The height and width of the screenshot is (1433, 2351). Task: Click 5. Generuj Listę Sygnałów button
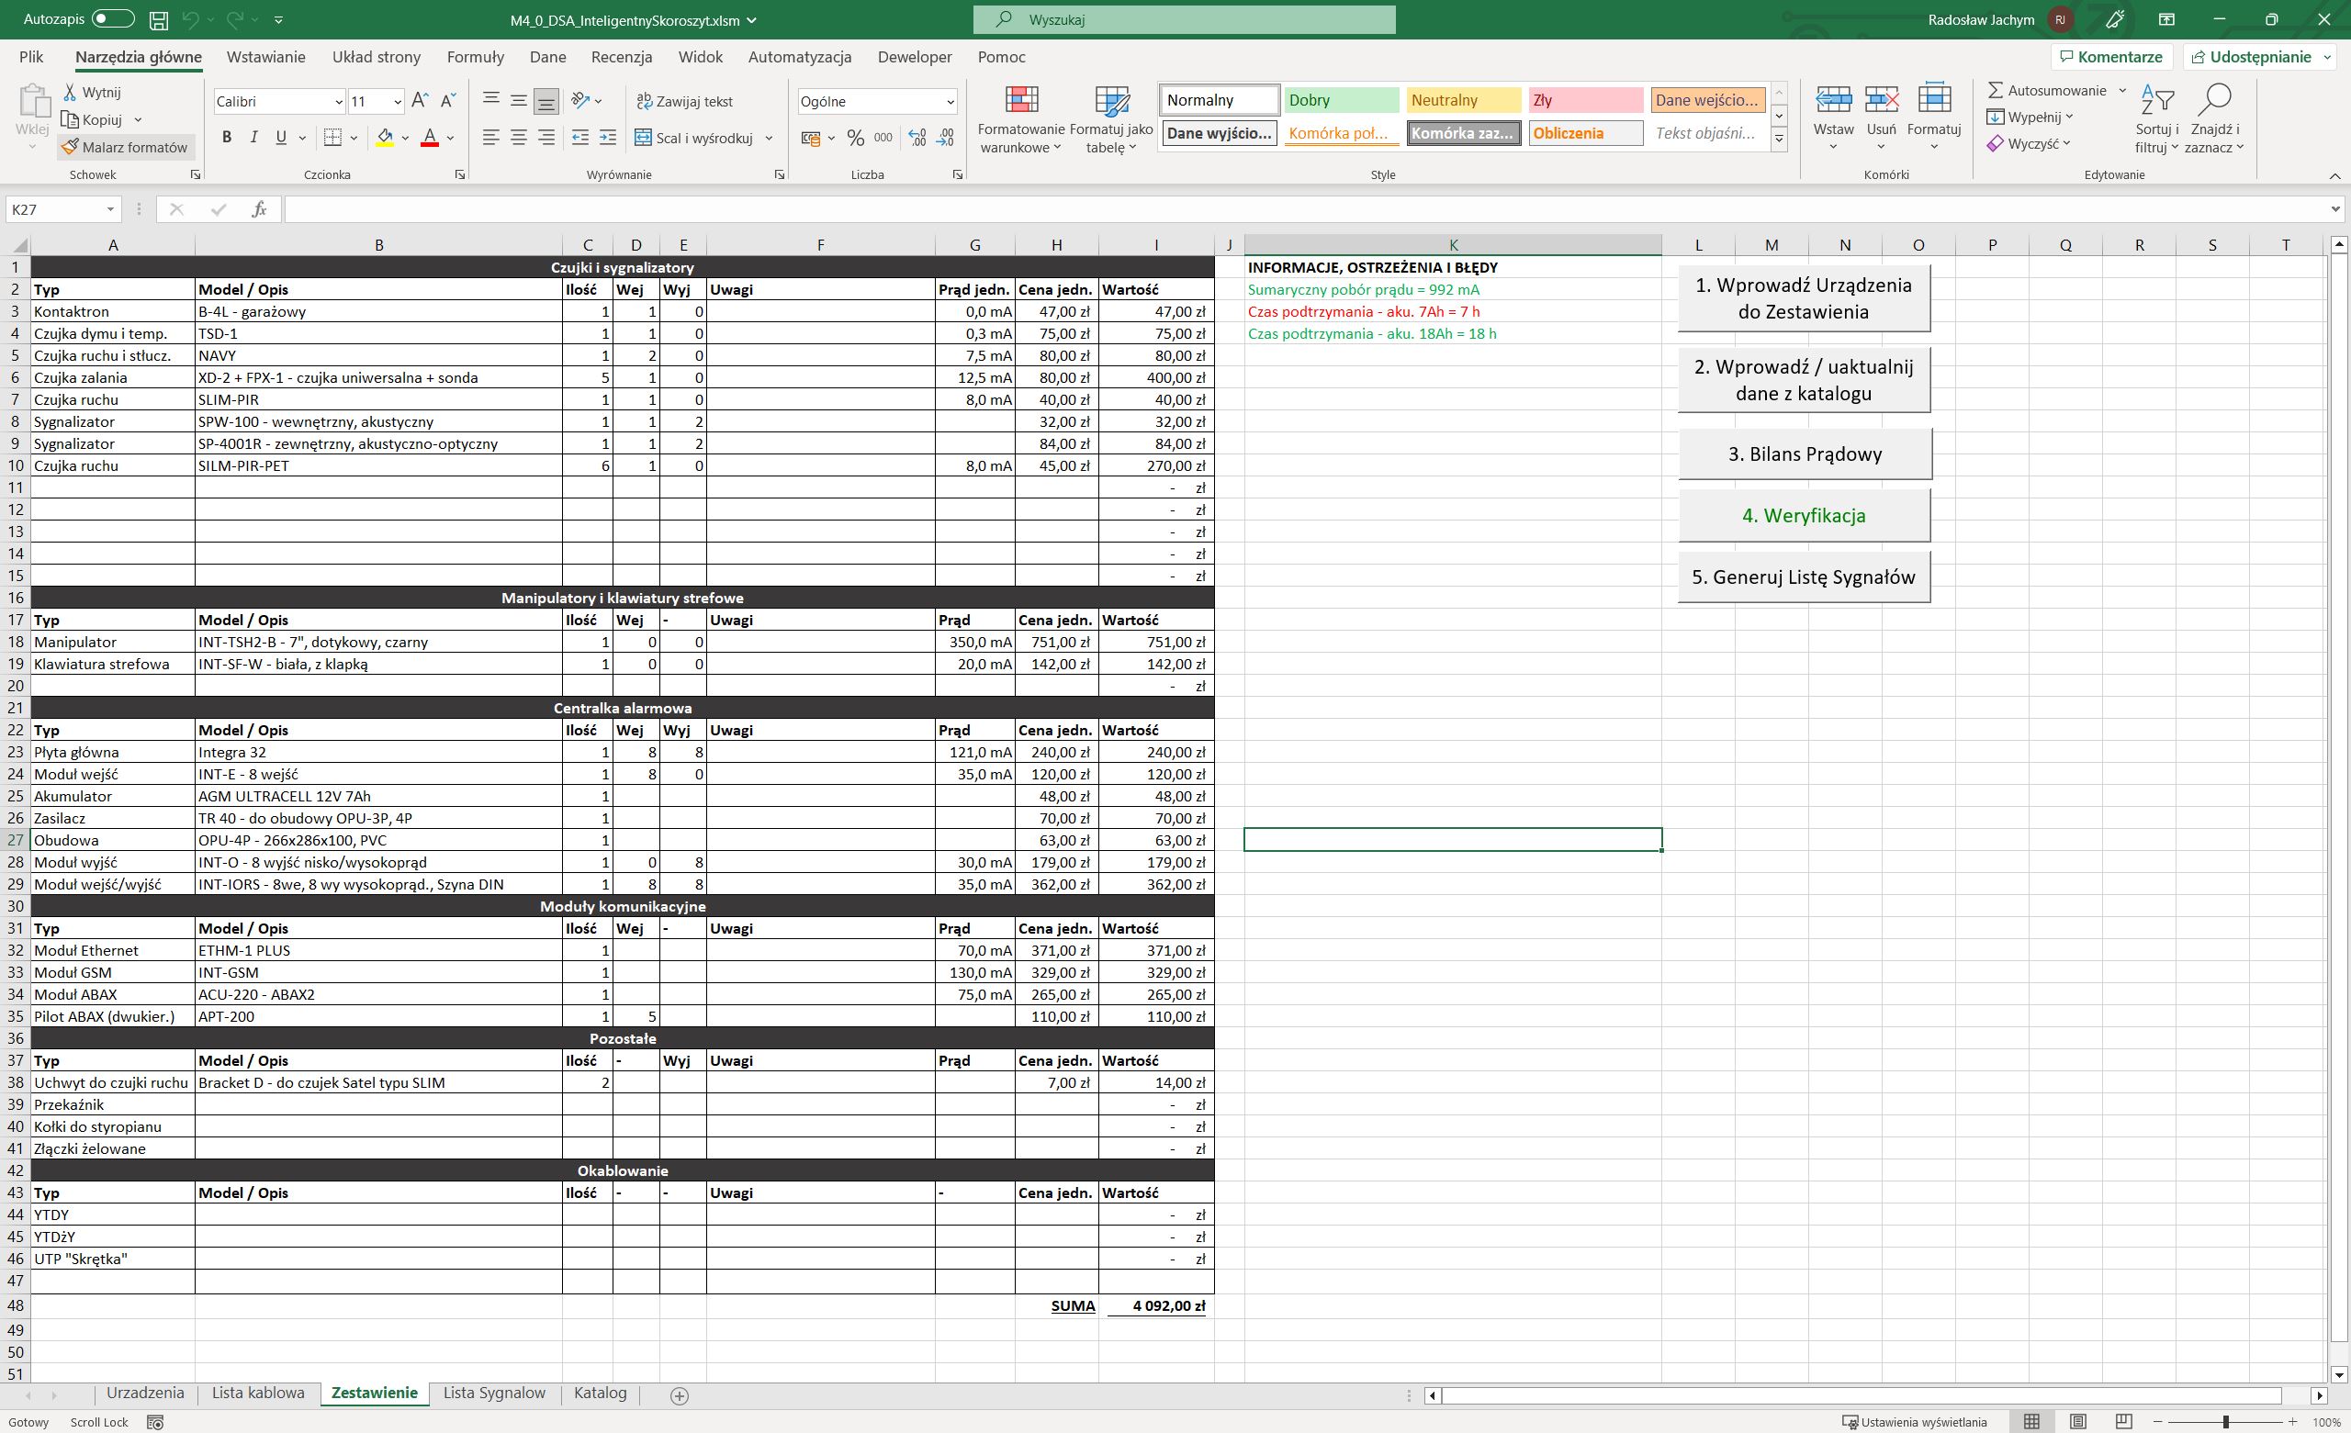pyautogui.click(x=1804, y=577)
